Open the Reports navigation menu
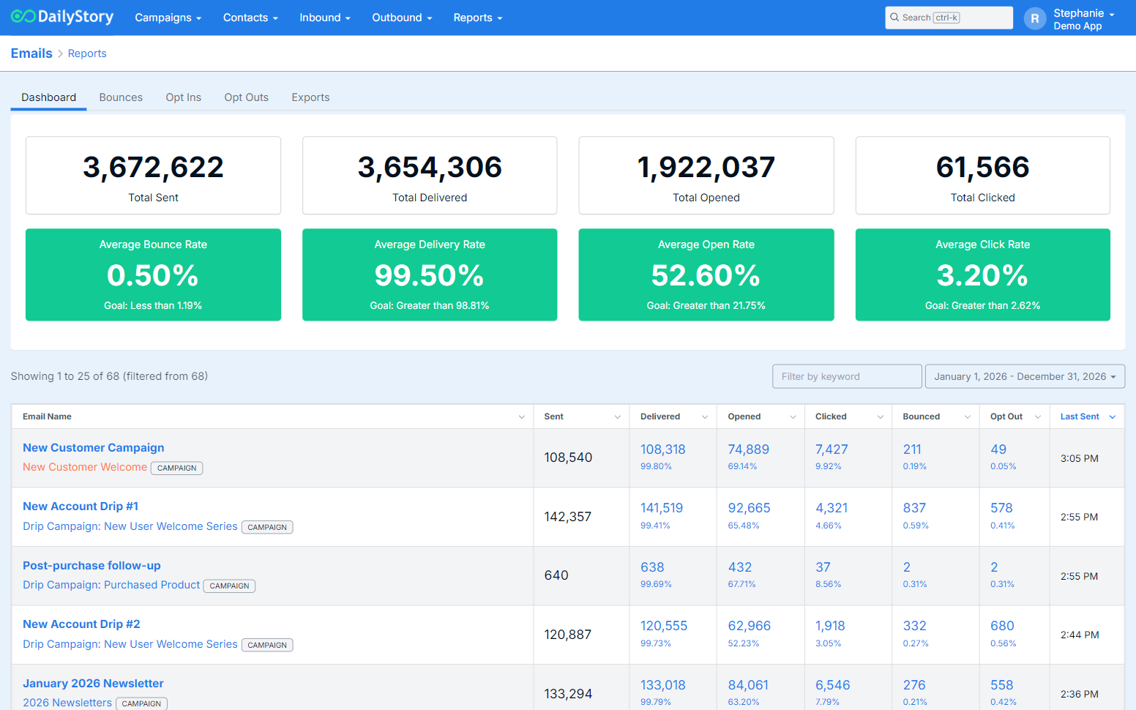This screenshot has height=710, width=1136. (x=477, y=18)
